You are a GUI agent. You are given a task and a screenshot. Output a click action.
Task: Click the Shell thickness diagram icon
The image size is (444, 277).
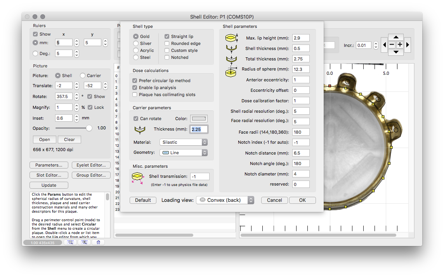pyautogui.click(x=231, y=48)
